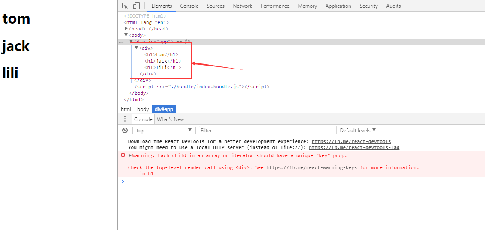Open the Application tab

338,6
